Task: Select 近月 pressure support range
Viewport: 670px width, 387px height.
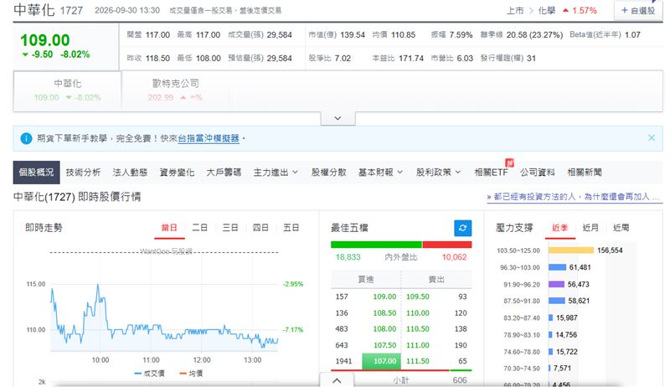Action: [x=590, y=228]
